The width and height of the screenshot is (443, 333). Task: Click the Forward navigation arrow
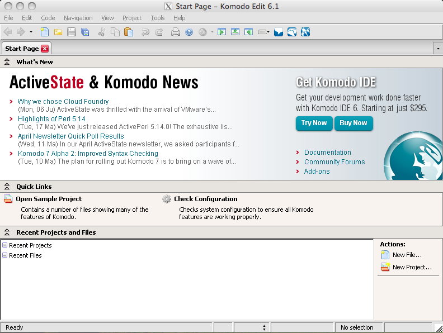(x=21, y=32)
